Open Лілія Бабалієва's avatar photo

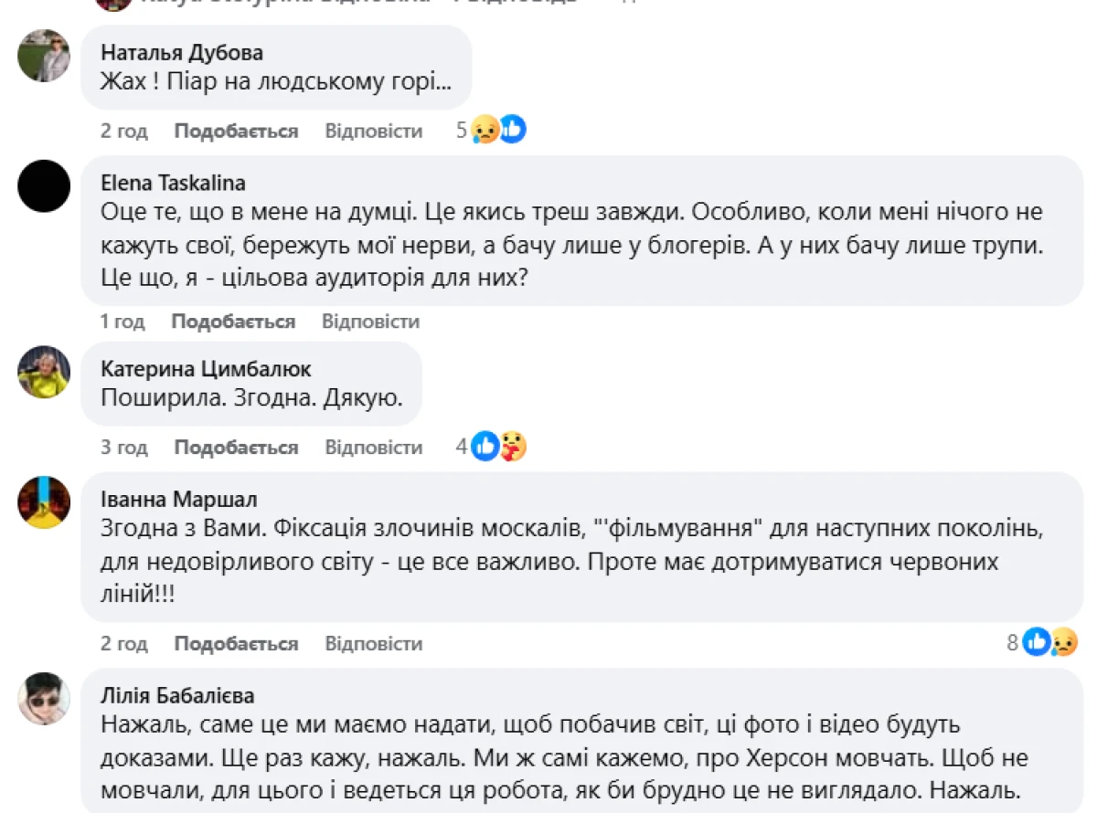[x=44, y=699]
